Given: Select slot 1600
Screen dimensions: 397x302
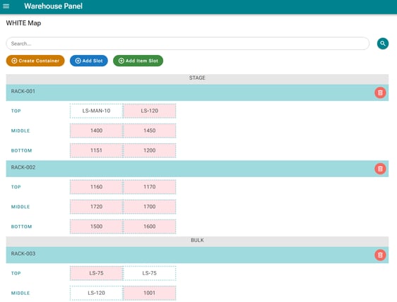Looking at the screenshot, I should 149,226.
